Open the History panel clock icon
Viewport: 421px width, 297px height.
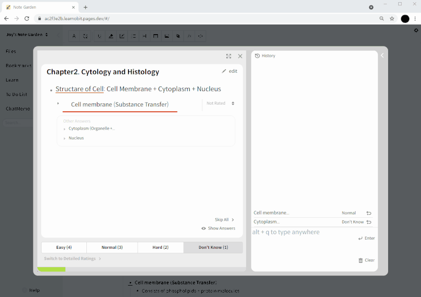[257, 56]
